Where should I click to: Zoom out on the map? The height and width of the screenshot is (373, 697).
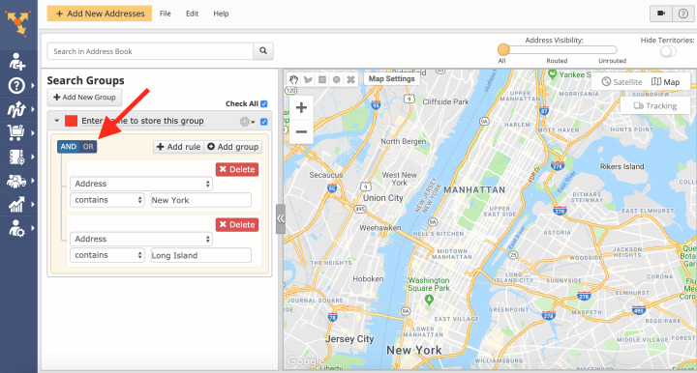[301, 131]
